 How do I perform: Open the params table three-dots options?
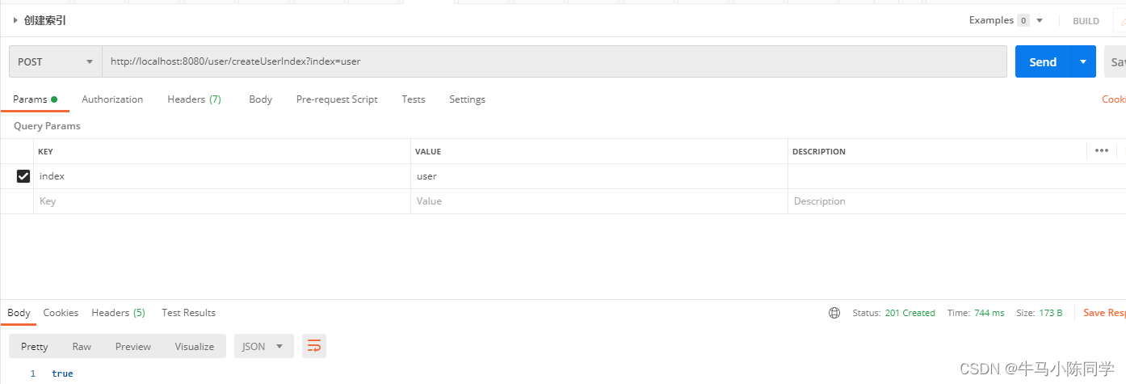[1102, 150]
